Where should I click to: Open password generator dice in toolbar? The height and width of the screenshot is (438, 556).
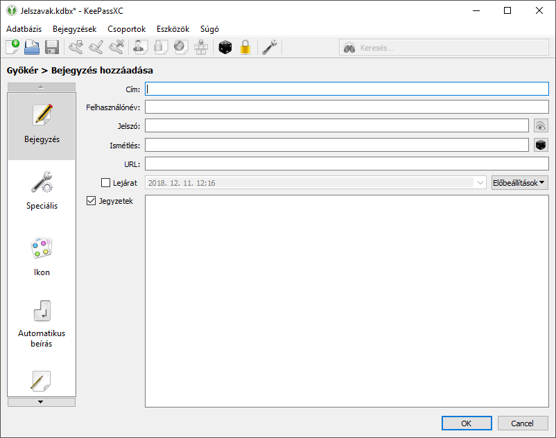click(225, 47)
